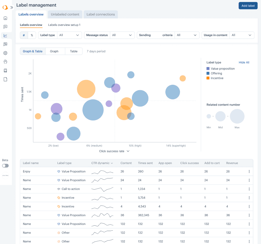
Task: Click the largest blue Offering bubble
Action: tap(93, 110)
